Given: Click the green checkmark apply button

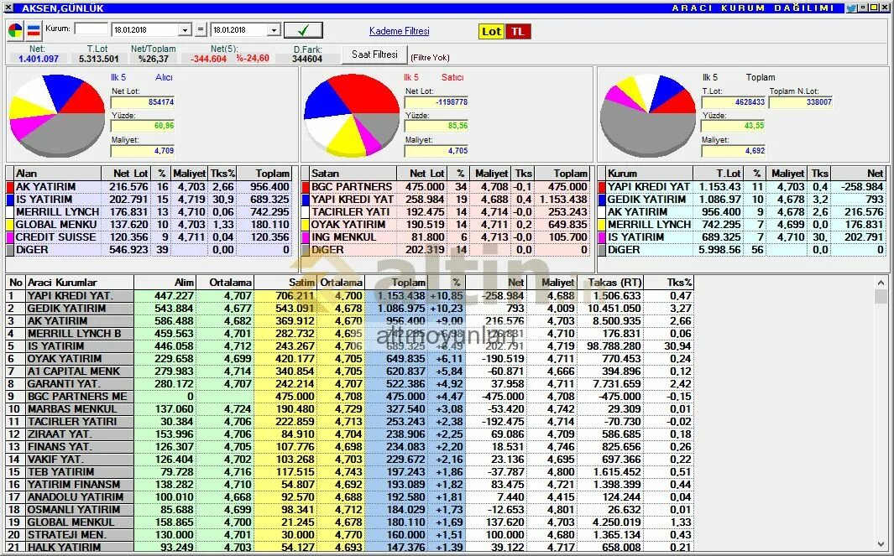Looking at the screenshot, I should tap(303, 30).
